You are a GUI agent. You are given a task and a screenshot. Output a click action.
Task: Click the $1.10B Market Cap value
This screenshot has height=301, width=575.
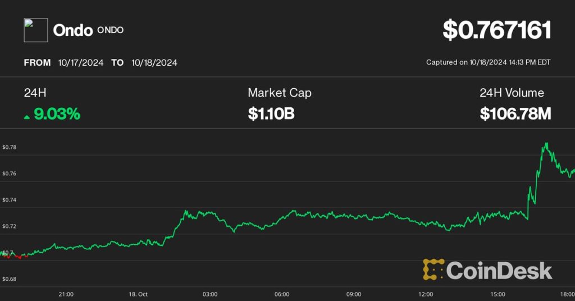point(271,115)
